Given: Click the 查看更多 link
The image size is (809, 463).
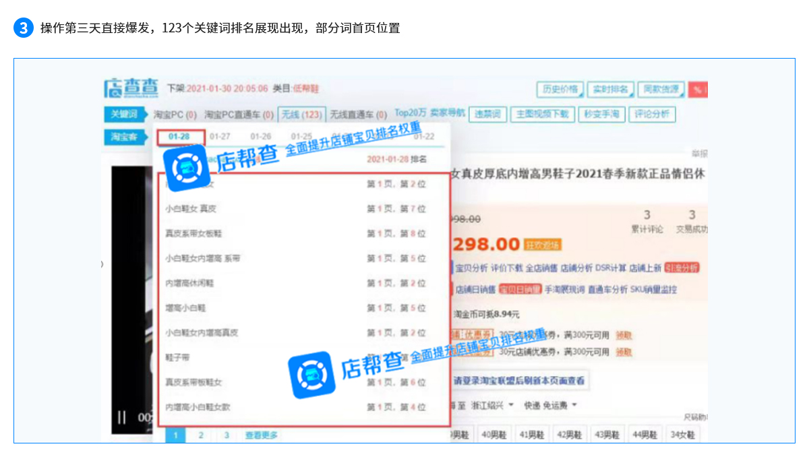Looking at the screenshot, I should point(262,435).
